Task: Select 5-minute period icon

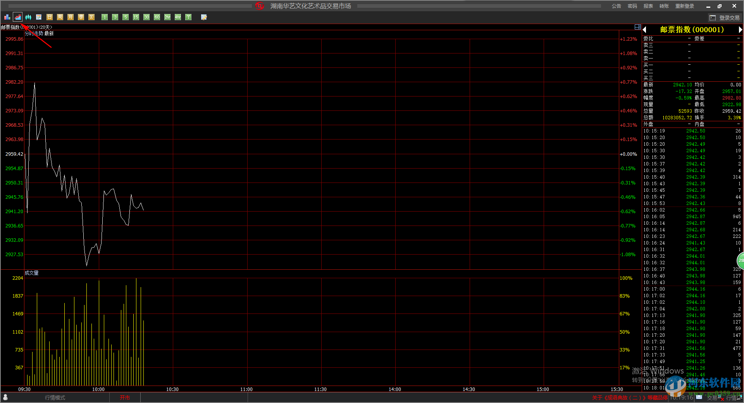Action: click(126, 17)
